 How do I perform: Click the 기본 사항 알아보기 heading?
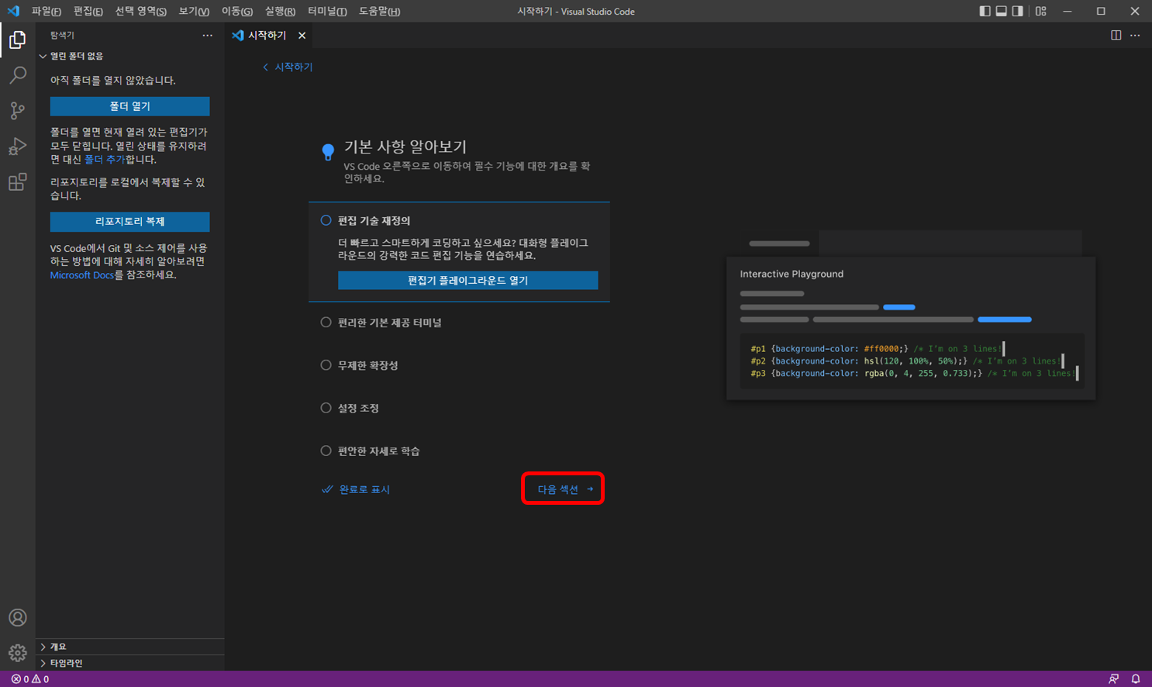tap(405, 147)
